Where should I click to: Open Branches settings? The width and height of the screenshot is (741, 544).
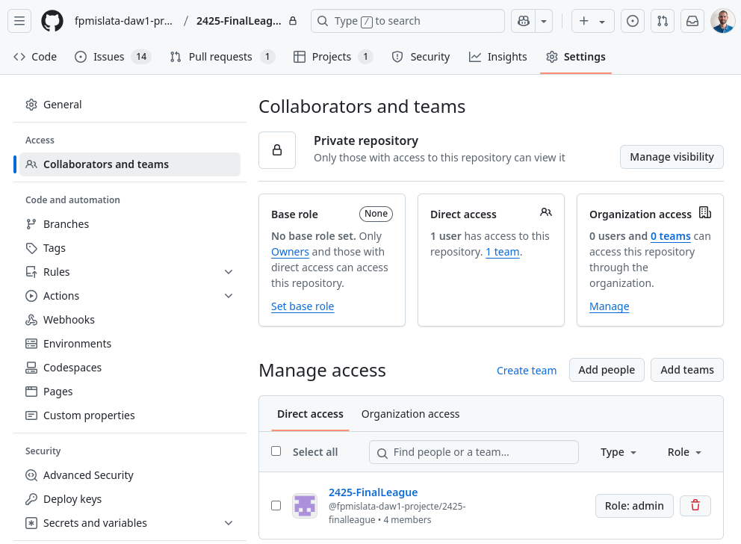129,224
